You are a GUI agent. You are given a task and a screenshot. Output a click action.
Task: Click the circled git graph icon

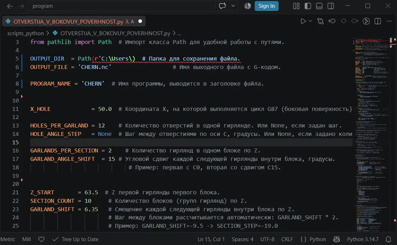(366, 21)
